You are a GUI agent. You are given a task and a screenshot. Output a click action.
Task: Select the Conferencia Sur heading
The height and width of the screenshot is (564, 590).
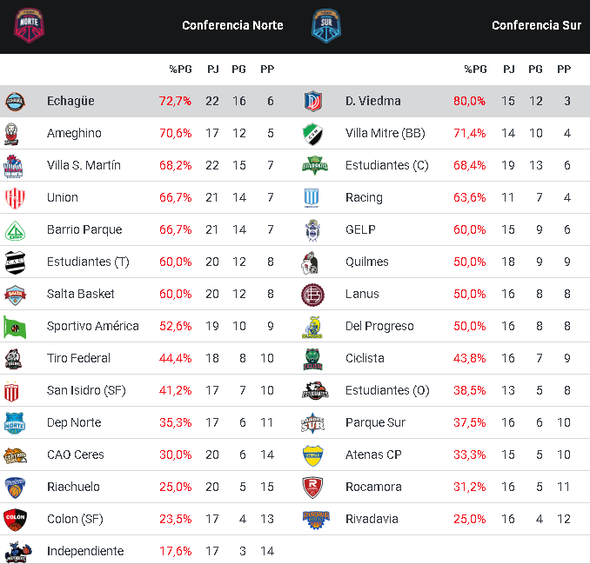click(536, 25)
